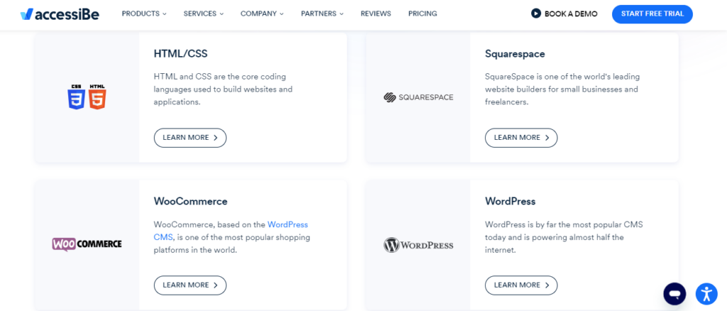Click the WordPress card heading
Viewport: 727px width, 311px height.
tap(510, 201)
